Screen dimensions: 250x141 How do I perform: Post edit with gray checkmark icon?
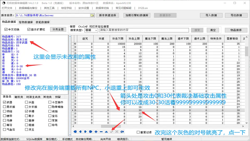[112, 132]
